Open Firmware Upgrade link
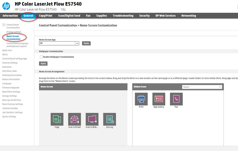The width and height of the screenshot is (238, 151). pyautogui.click(x=11, y=88)
